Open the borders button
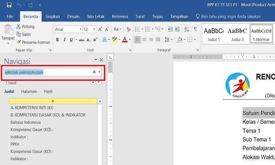 point(190,40)
